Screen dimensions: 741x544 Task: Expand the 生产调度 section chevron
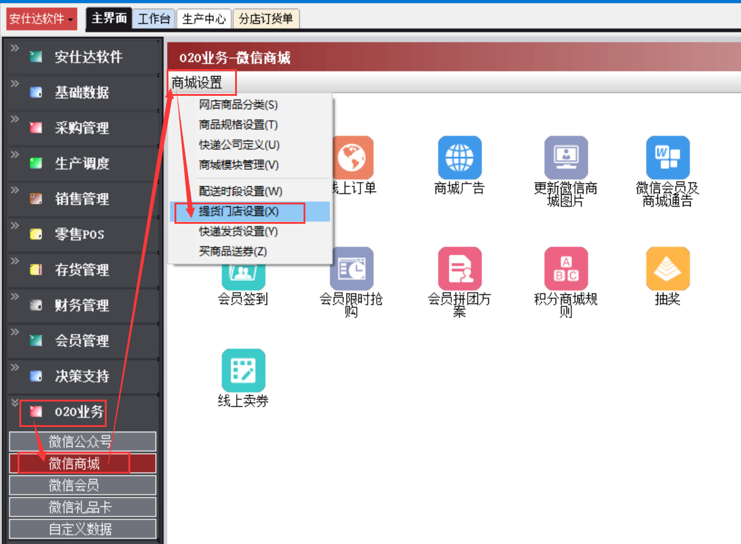click(15, 154)
